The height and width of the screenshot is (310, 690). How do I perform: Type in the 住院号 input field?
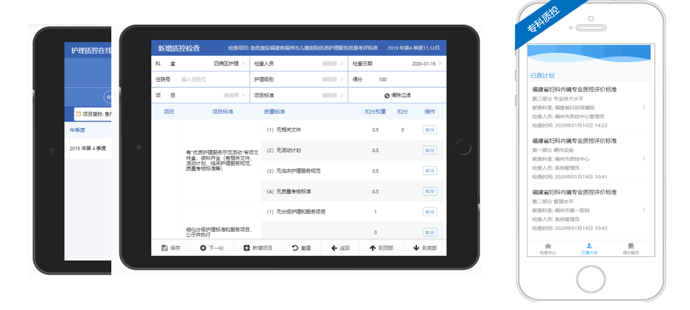point(209,79)
